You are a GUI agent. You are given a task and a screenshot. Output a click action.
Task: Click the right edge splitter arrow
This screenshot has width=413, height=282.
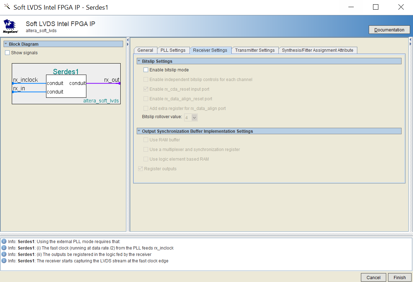click(411, 40)
